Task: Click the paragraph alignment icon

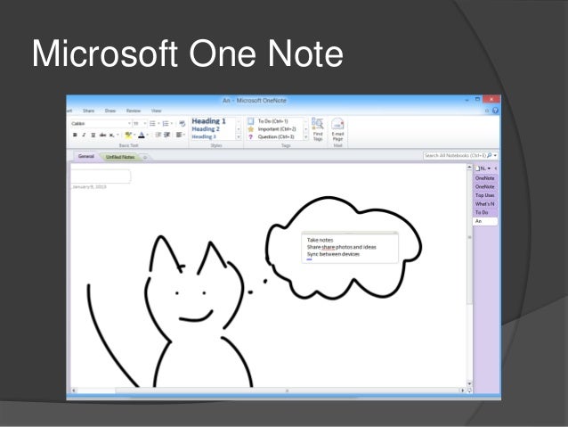Action: [x=179, y=135]
